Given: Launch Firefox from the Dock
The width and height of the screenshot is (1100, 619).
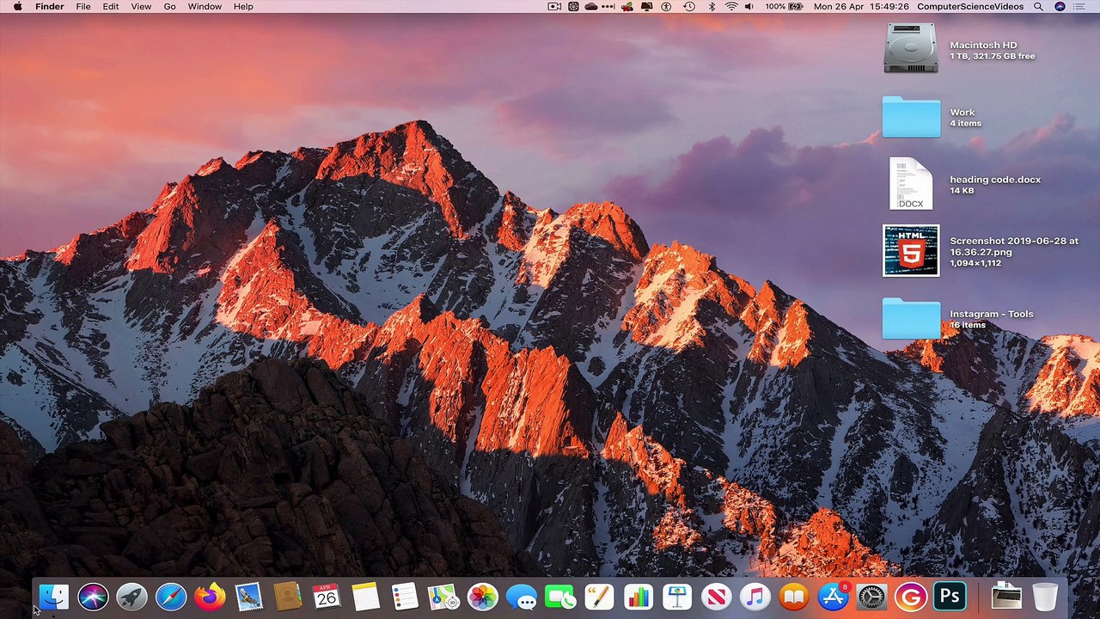Looking at the screenshot, I should (209, 596).
